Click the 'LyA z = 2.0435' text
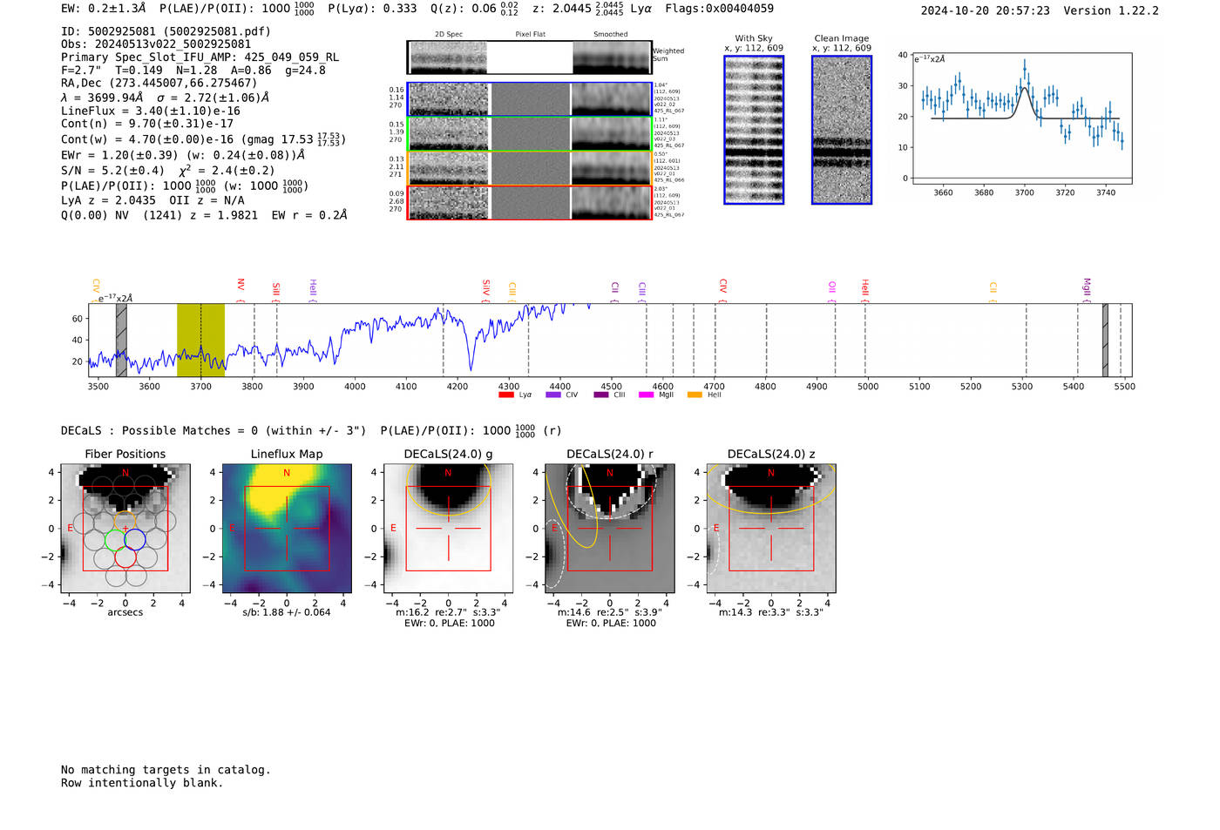 [x=109, y=200]
